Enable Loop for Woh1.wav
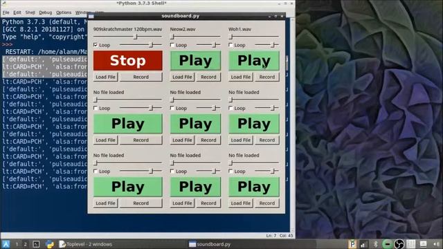Image resolution: width=443 pixels, height=249 pixels. (230, 45)
